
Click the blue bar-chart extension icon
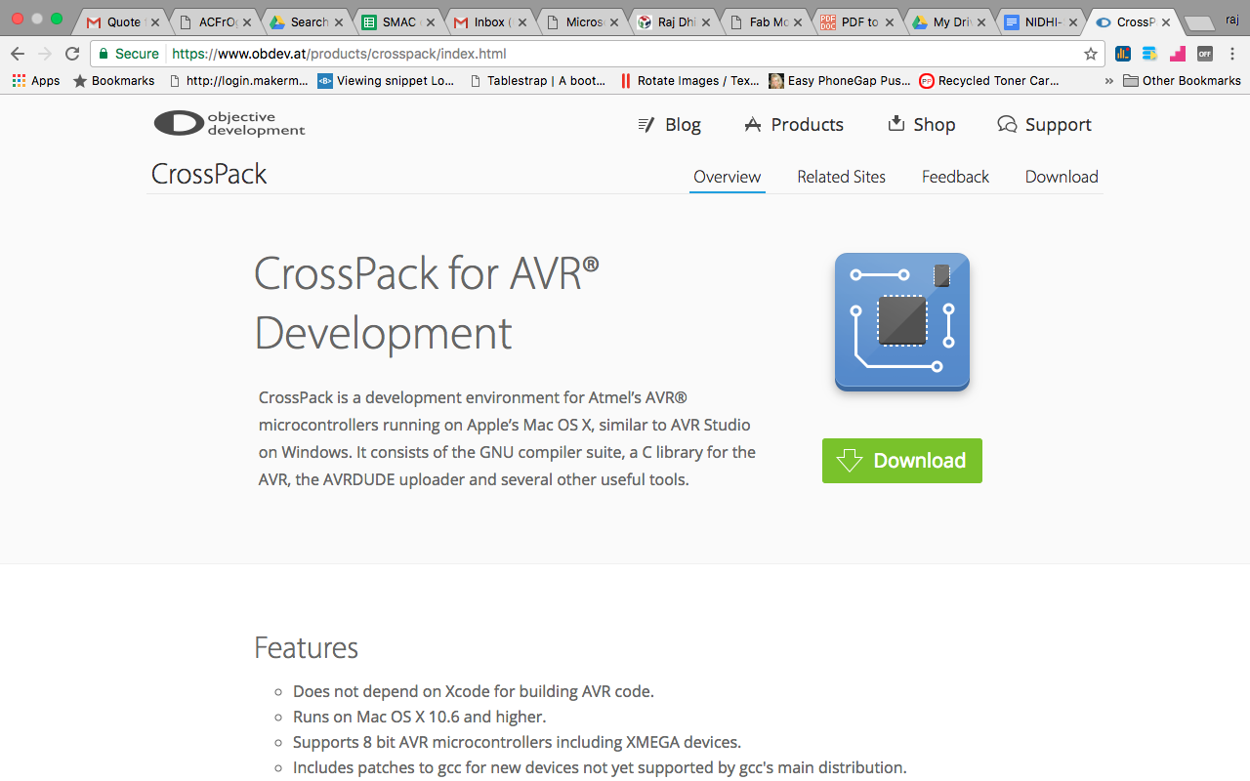[1123, 54]
